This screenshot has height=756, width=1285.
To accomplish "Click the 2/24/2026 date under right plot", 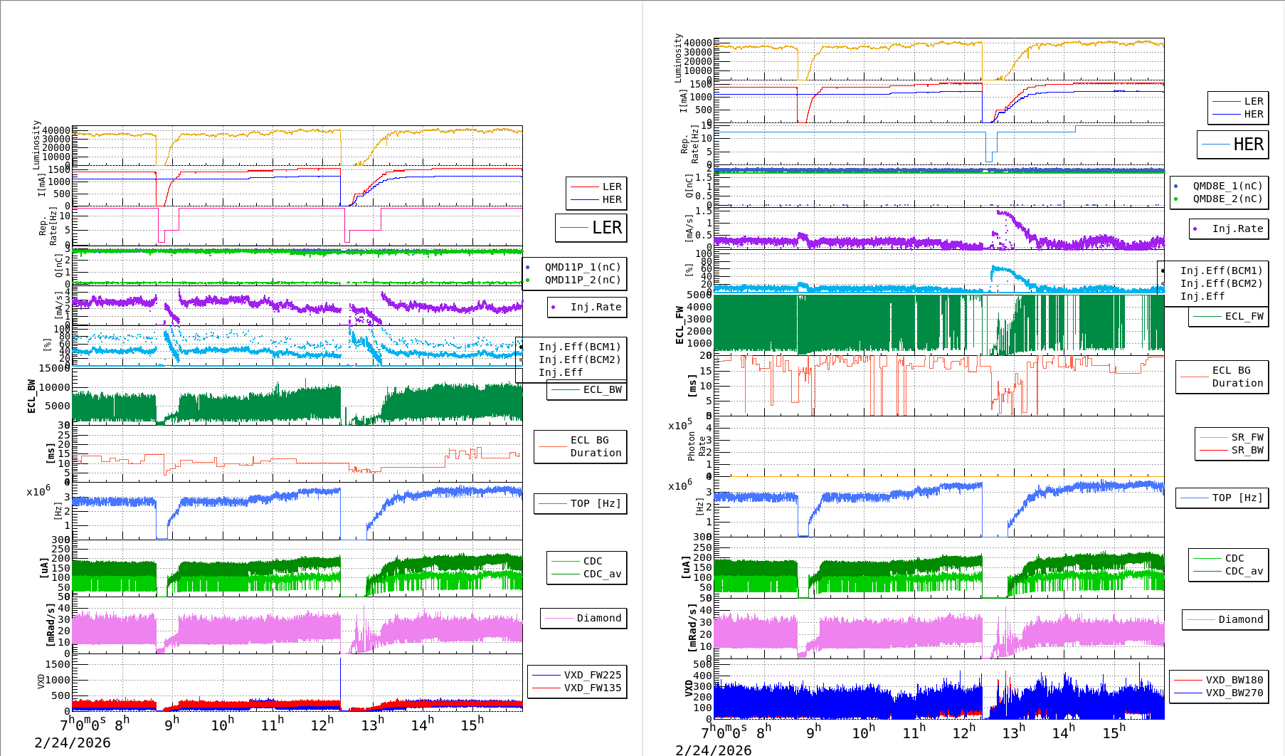I will [x=713, y=750].
